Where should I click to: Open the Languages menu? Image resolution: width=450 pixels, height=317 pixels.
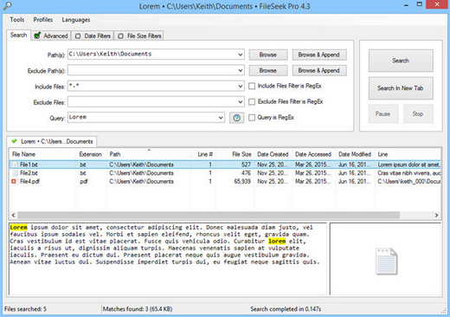[76, 20]
